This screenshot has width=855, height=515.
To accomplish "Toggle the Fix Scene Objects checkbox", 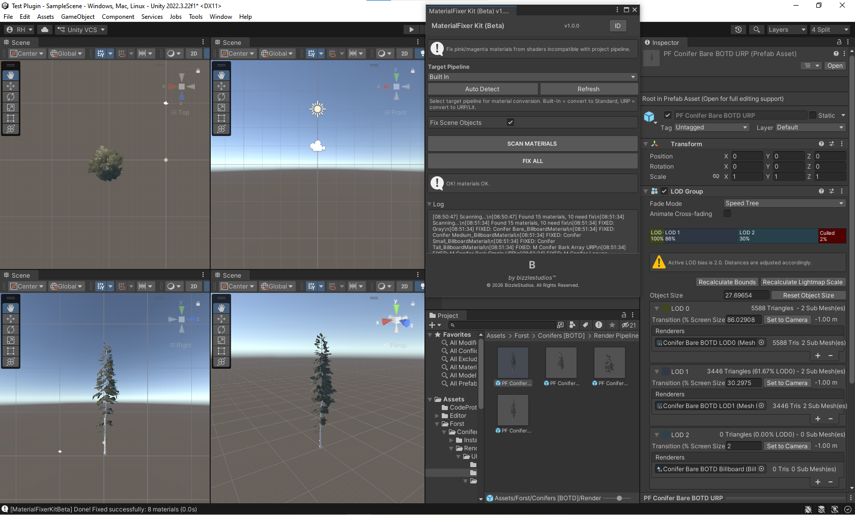I will click(x=510, y=122).
